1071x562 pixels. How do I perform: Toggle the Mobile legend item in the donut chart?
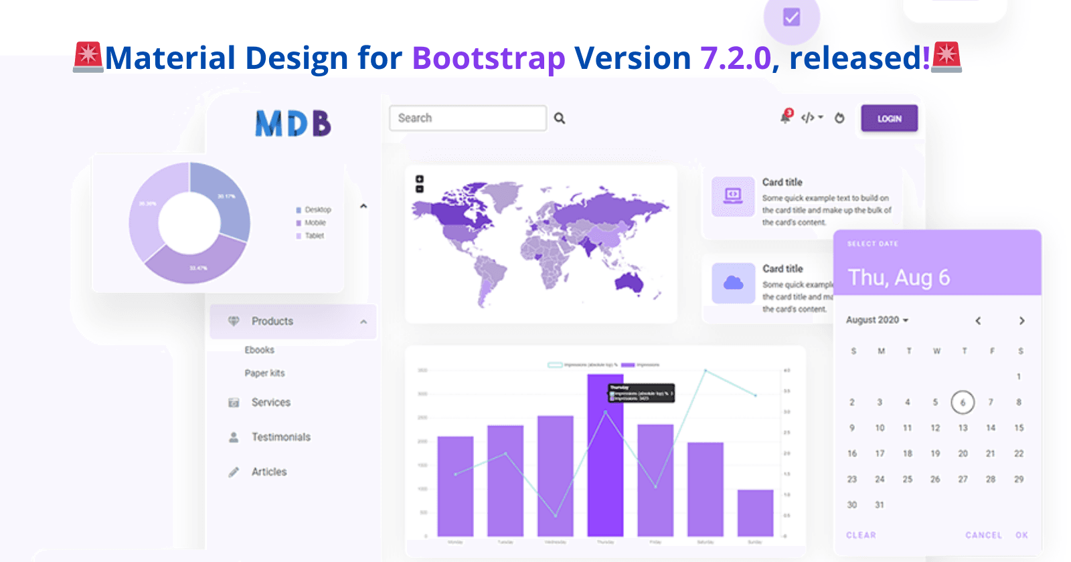click(315, 223)
